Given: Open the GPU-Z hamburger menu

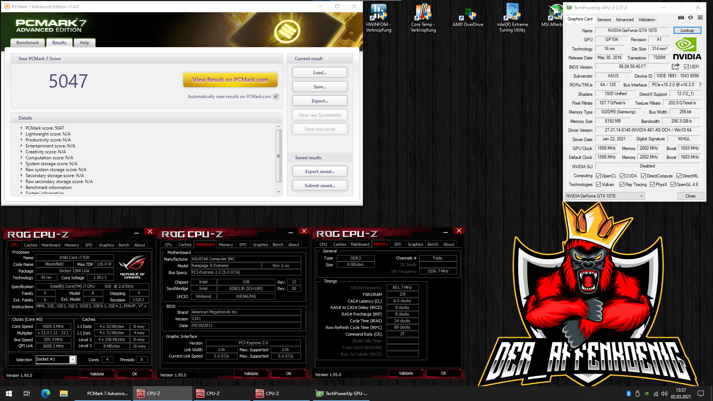Looking at the screenshot, I should coord(700,17).
